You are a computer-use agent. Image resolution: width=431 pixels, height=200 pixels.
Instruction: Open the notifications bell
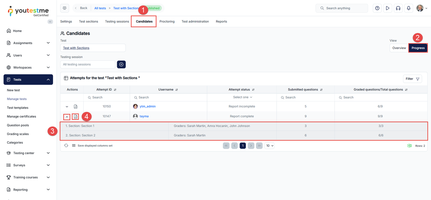pyautogui.click(x=408, y=8)
